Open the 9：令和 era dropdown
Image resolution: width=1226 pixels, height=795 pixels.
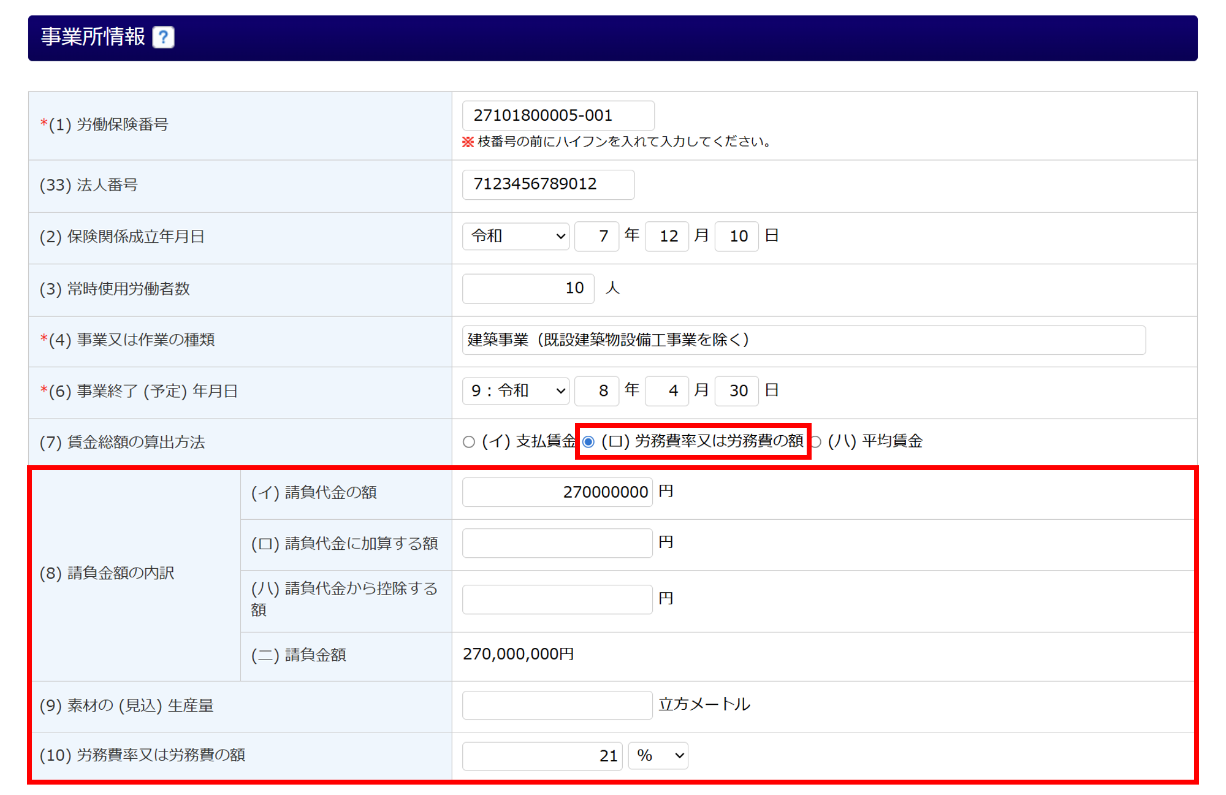click(516, 391)
